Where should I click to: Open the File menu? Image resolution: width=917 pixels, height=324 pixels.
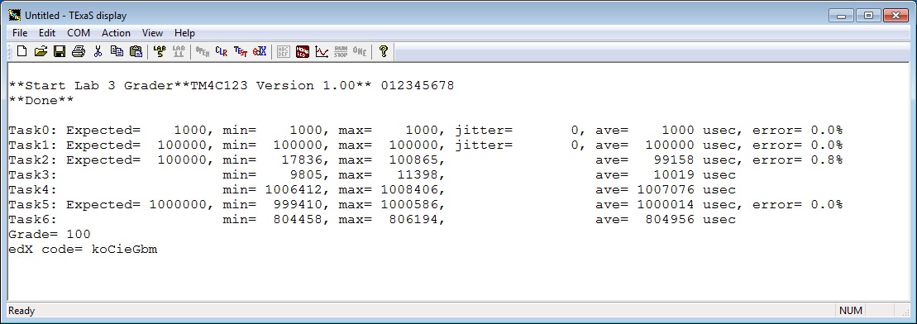[x=20, y=33]
